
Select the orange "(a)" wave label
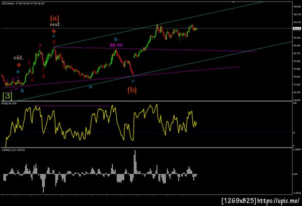pos(54,18)
